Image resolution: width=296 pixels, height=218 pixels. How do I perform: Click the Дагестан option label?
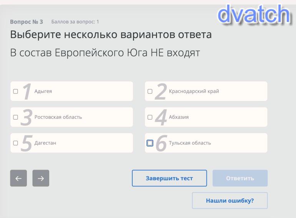tap(45, 143)
